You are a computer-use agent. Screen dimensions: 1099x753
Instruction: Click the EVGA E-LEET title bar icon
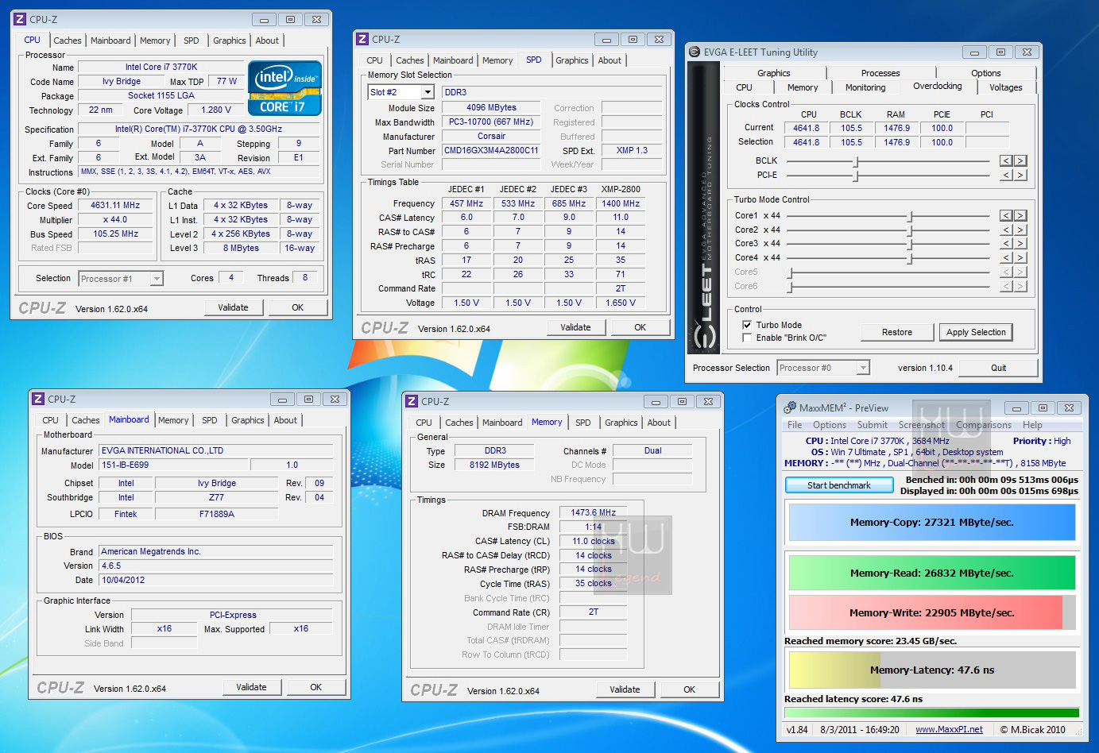[694, 52]
